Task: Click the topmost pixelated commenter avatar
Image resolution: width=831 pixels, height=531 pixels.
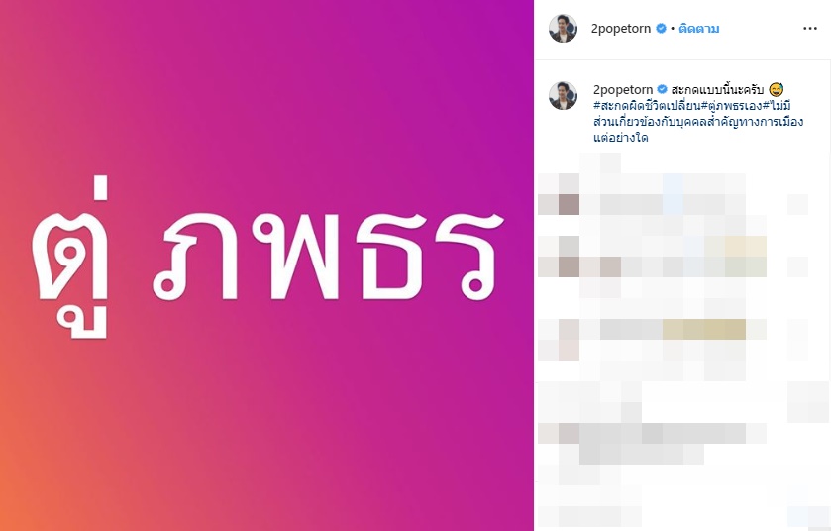Action: (570, 204)
